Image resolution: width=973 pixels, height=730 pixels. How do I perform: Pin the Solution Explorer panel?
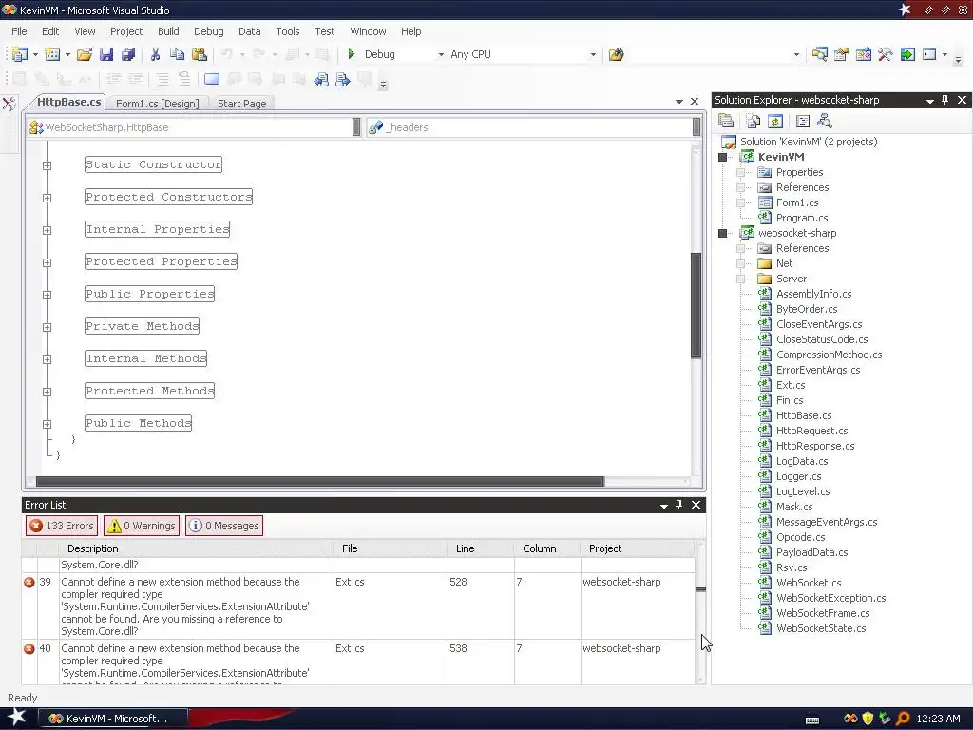pyautogui.click(x=945, y=99)
